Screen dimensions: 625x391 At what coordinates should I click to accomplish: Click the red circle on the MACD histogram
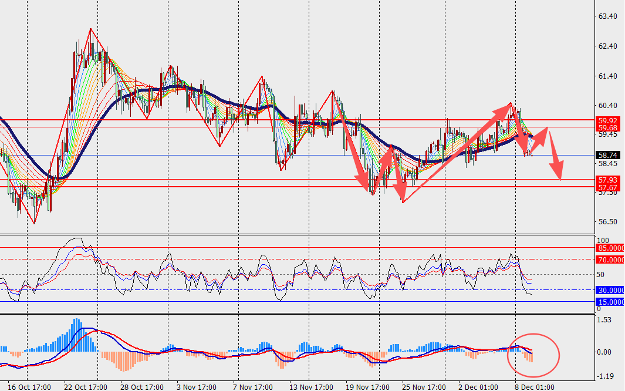pyautogui.click(x=534, y=355)
